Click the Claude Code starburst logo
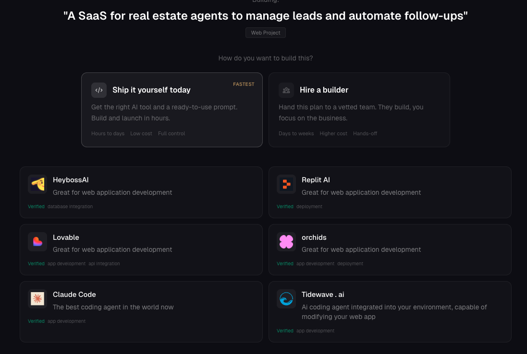 point(37,299)
